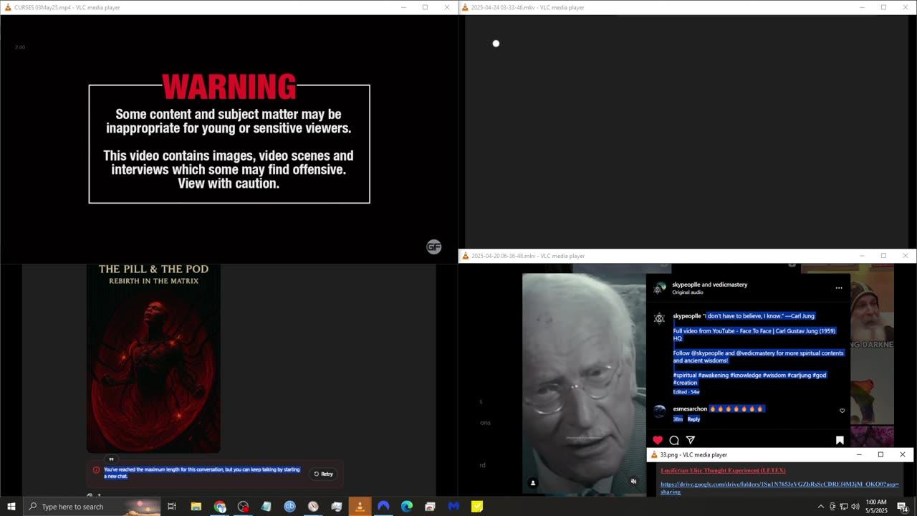Open Malwarebytes blue M taskbar icon
Screen dimensions: 917x516
click(453, 506)
